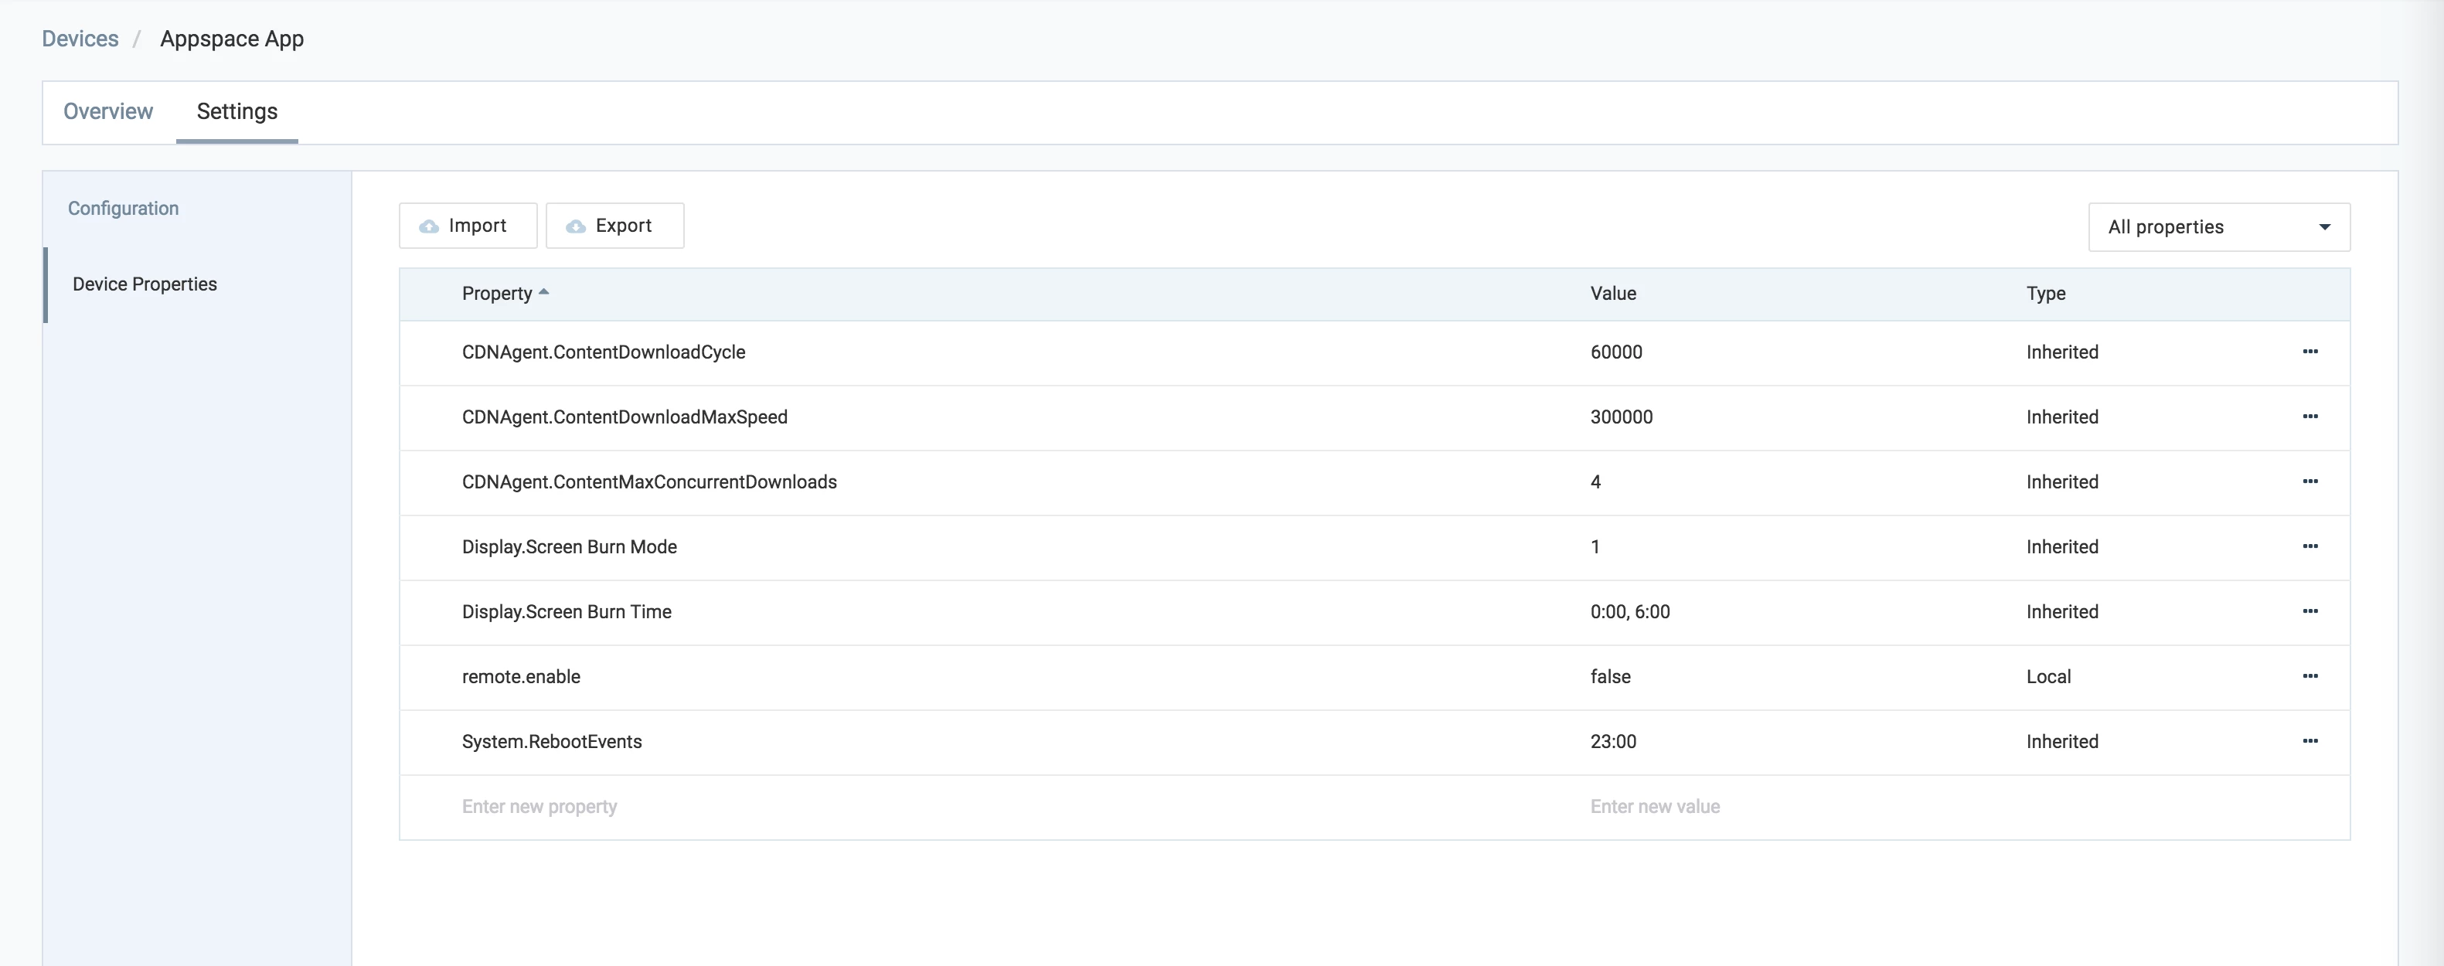This screenshot has width=2444, height=966.
Task: Select the Settings tab
Action: pos(237,112)
